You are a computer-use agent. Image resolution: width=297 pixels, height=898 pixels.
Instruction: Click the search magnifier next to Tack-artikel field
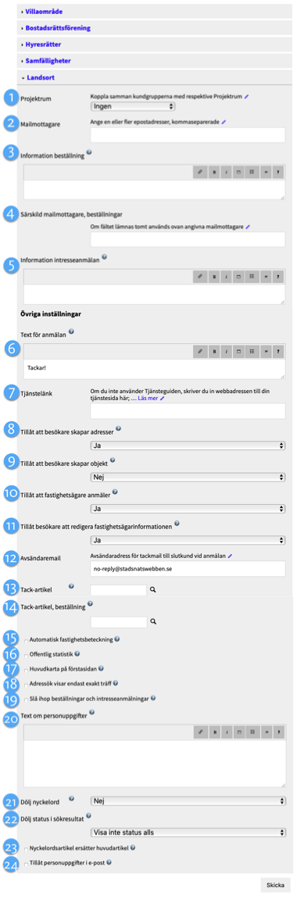pos(152,589)
